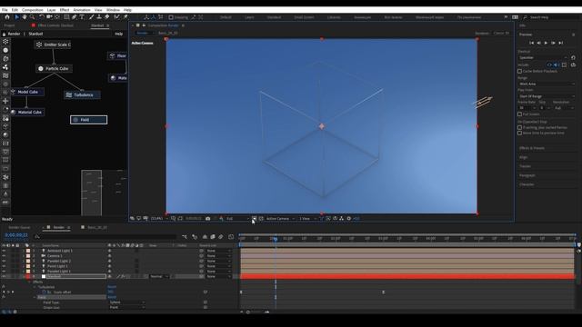Click the motion blur enable icon in timeline
This screenshot has height=327, width=582.
point(221,236)
